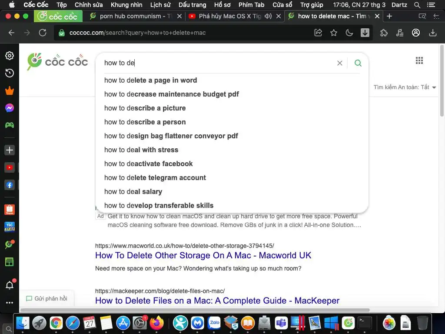The image size is (445, 334).
Task: Open the pinned Cốc Cốc start tab
Action: click(58, 16)
